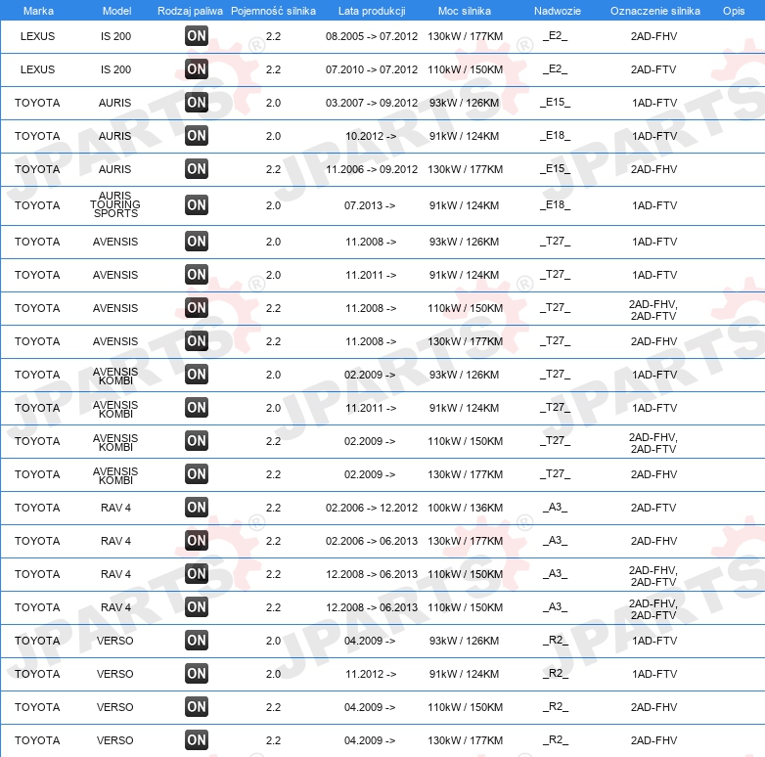Viewport: 765px width, 757px height.
Task: Select the date cell 10.2012 -> in Auris row
Action: point(371,136)
